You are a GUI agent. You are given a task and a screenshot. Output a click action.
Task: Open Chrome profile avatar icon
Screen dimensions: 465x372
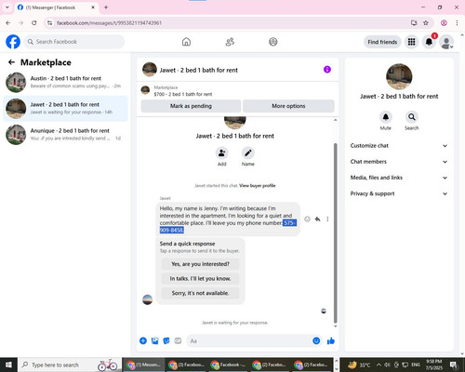444,23
